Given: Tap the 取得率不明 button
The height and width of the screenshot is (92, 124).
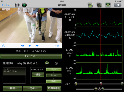Looking at the screenshot, I should click(x=54, y=88).
